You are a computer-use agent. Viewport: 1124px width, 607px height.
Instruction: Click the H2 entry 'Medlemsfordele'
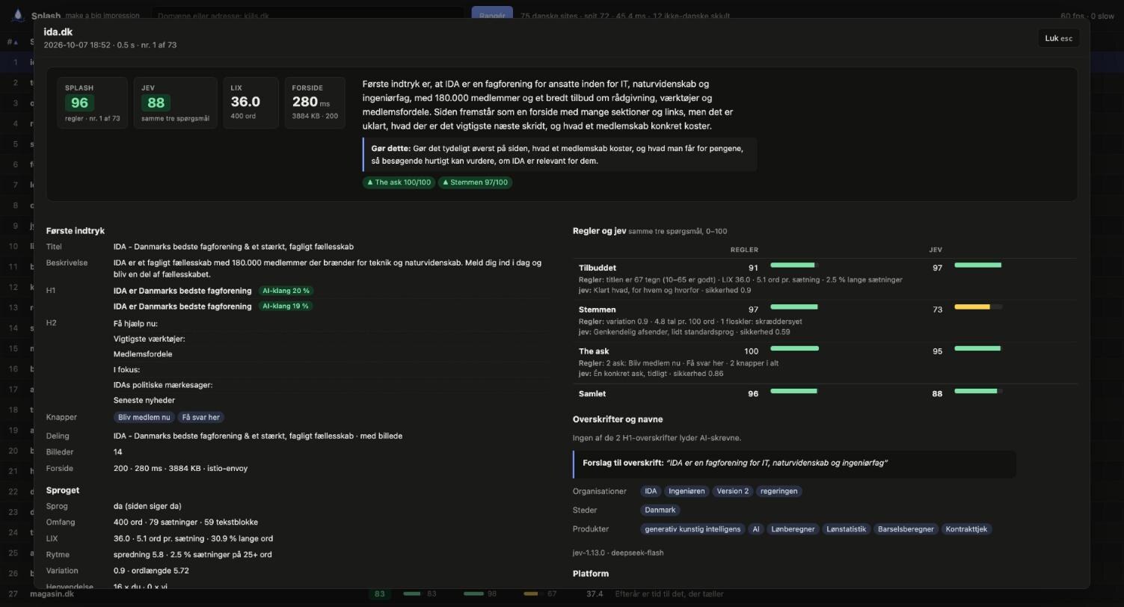click(143, 354)
